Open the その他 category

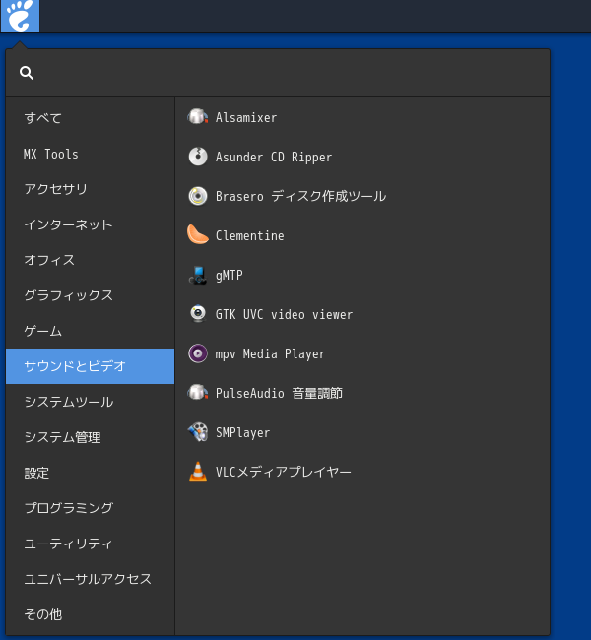[91, 614]
